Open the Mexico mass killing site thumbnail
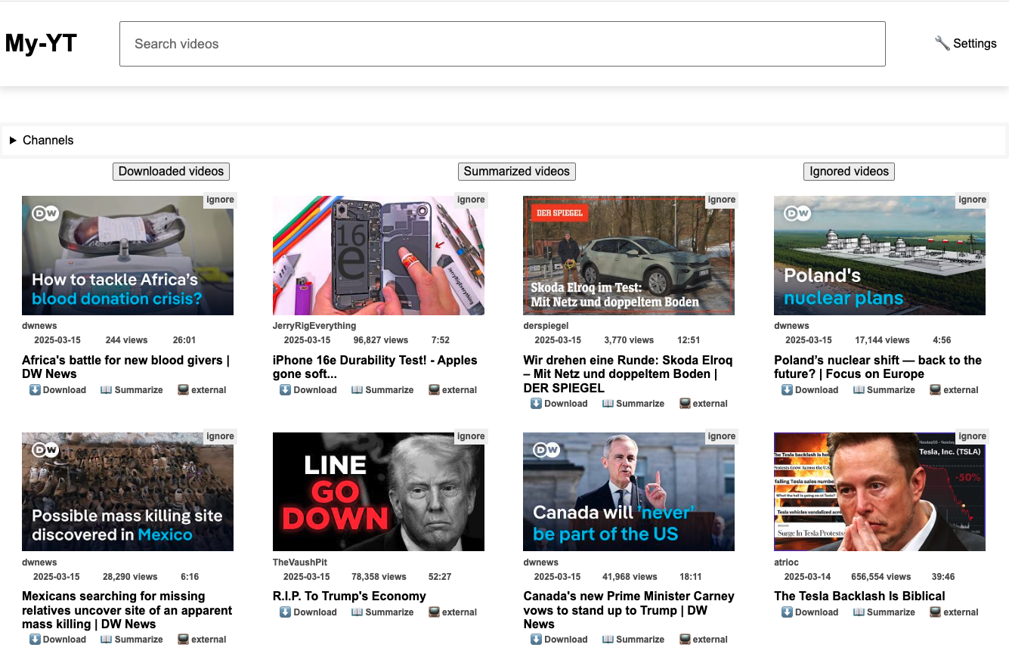 pyautogui.click(x=128, y=492)
